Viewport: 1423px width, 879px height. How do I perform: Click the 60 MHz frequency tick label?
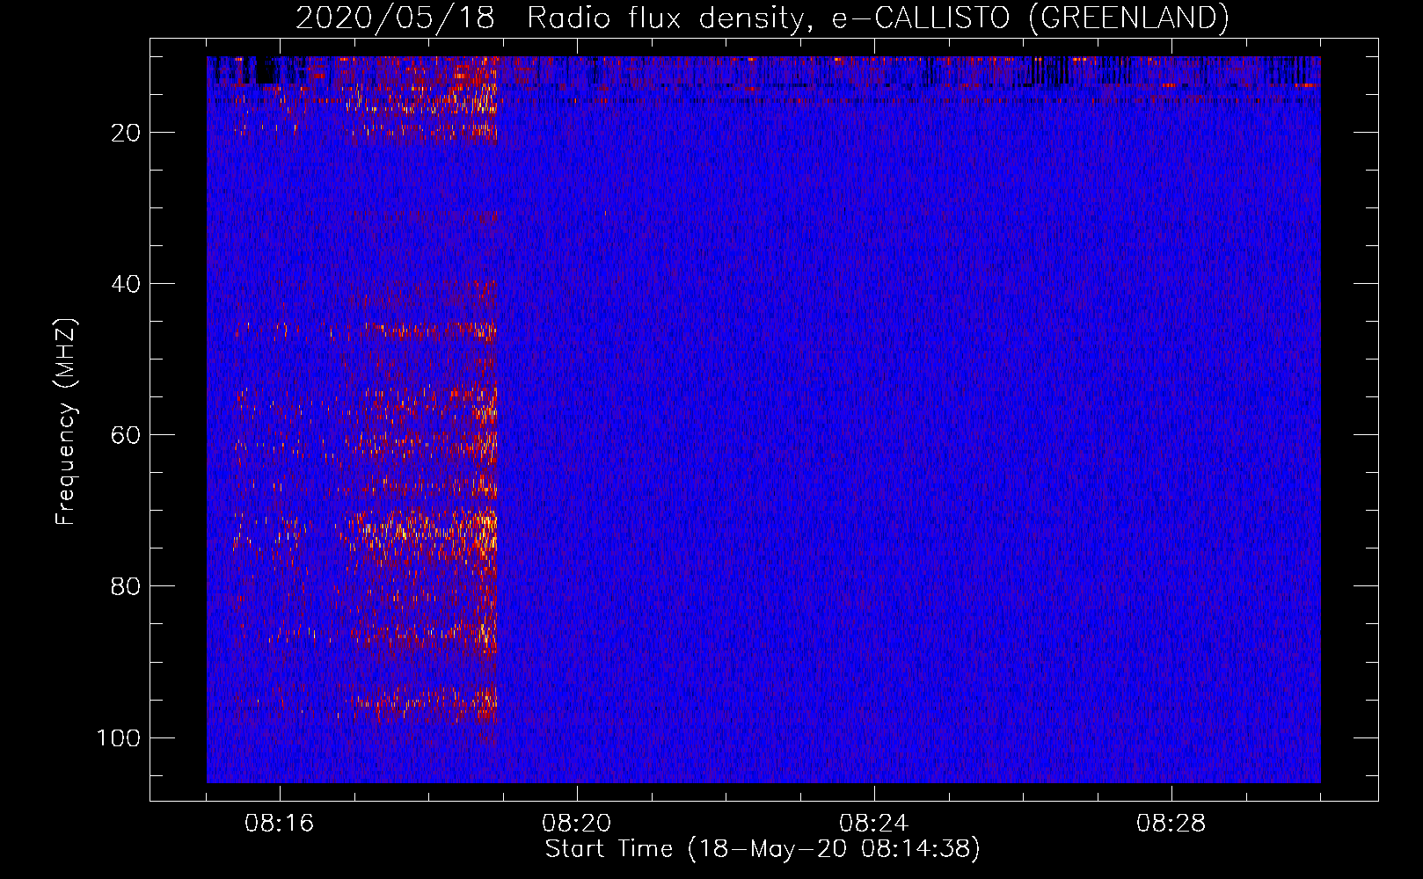tap(126, 435)
